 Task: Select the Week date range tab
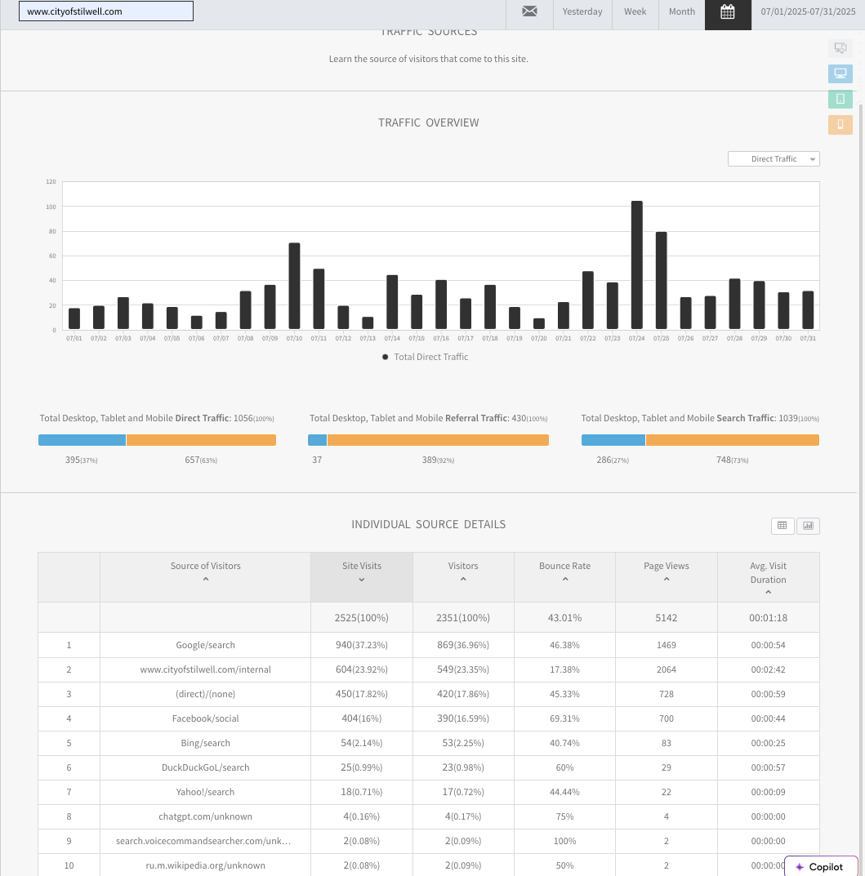pos(635,12)
